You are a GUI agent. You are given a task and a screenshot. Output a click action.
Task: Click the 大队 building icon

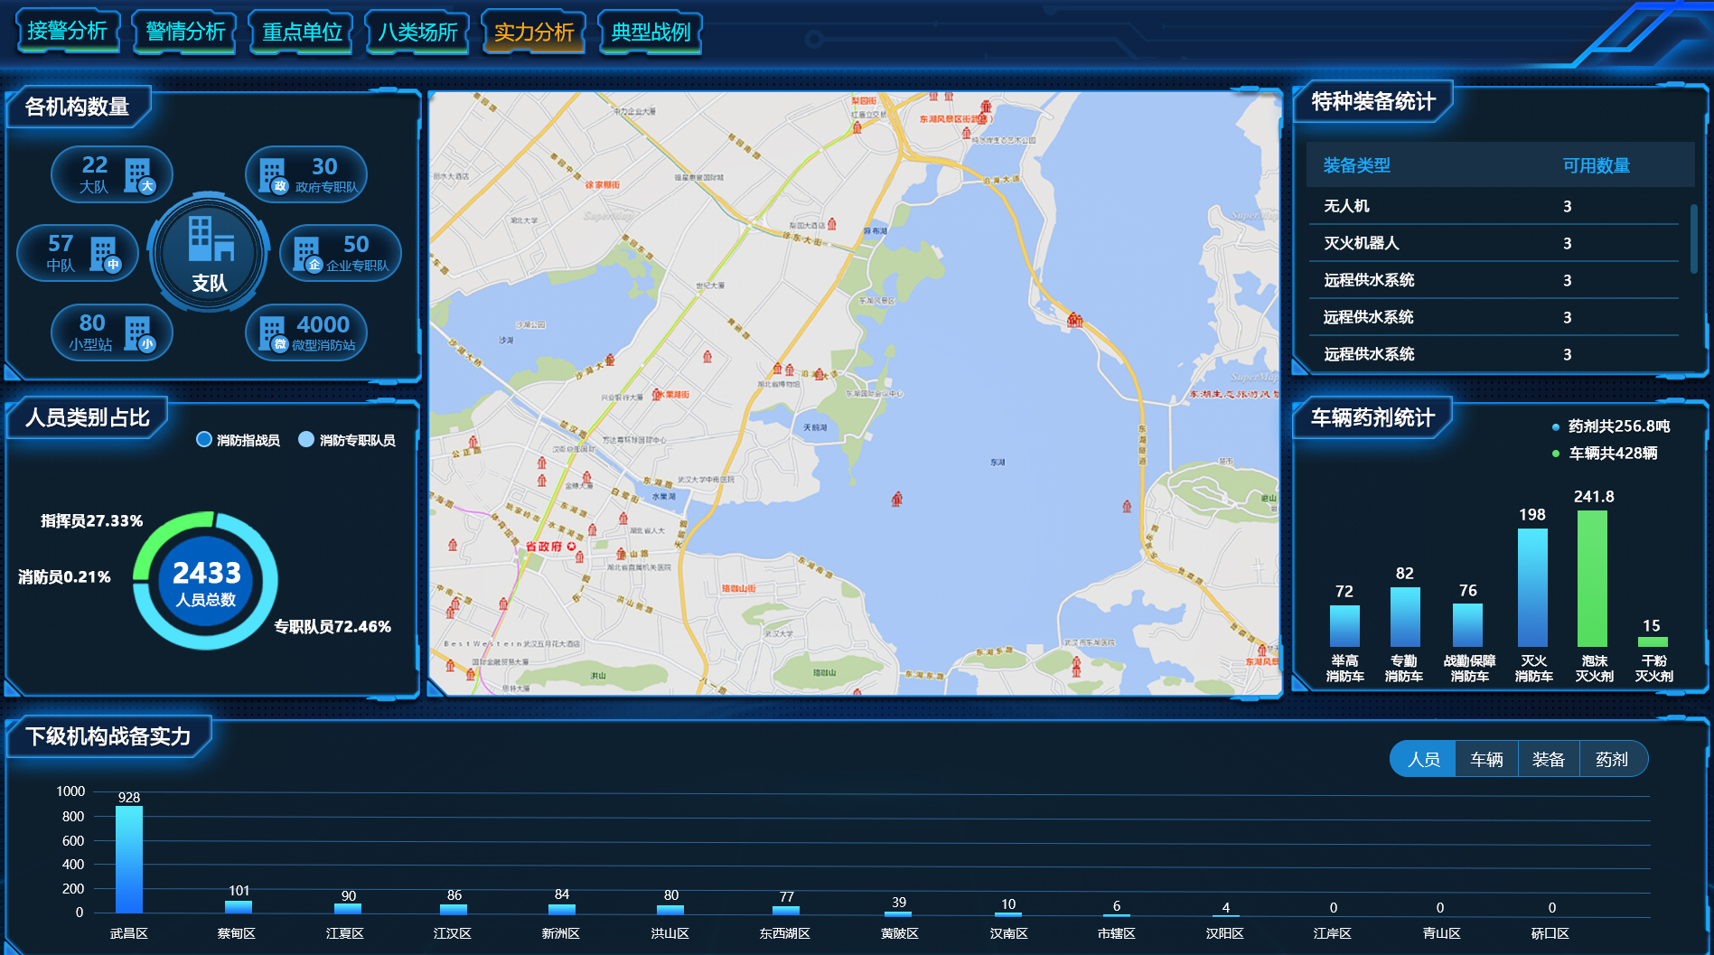coord(138,175)
